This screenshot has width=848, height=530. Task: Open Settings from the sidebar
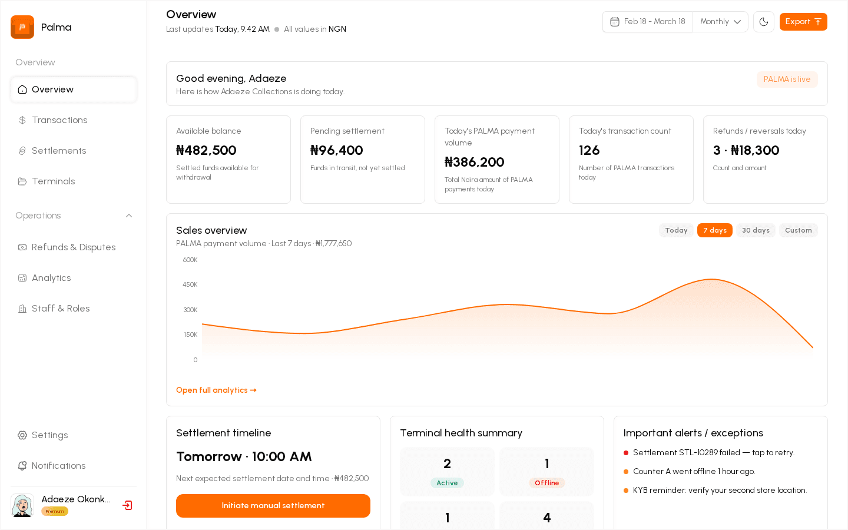click(74, 435)
